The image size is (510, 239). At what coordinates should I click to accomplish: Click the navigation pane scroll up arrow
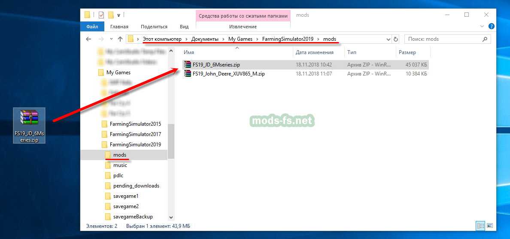pyautogui.click(x=171, y=51)
